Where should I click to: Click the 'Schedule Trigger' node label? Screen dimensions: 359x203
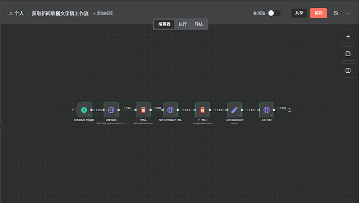point(84,120)
